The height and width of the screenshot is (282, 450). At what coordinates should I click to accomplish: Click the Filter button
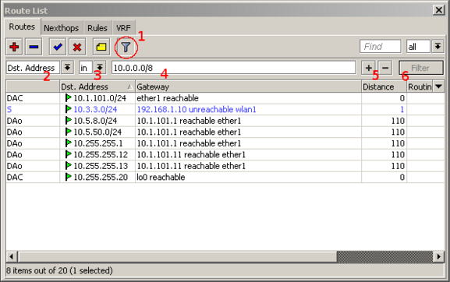[x=420, y=68]
